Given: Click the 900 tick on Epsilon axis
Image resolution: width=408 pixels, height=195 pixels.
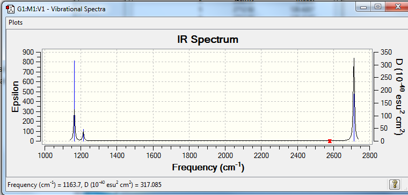Looking at the screenshot, I should [28, 52].
